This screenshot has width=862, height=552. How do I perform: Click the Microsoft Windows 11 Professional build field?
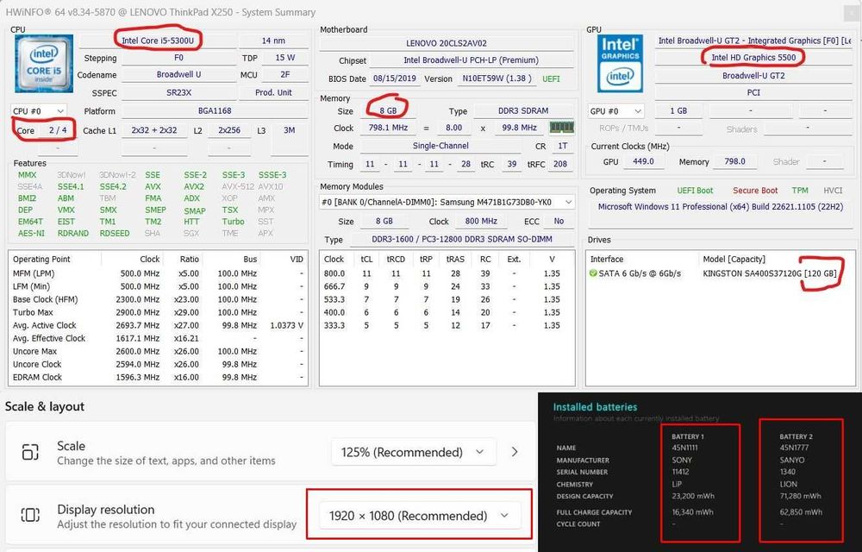(720, 207)
